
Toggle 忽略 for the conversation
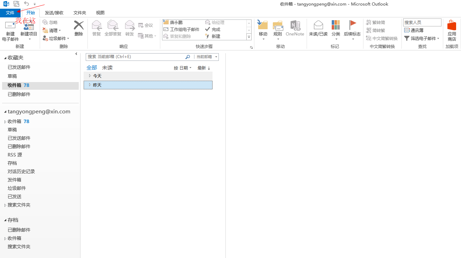pos(50,22)
